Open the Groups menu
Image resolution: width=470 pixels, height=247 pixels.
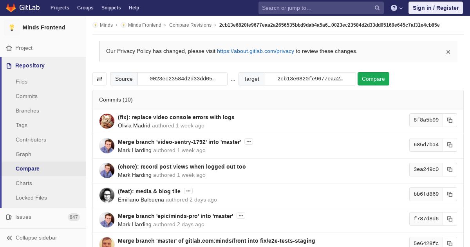coord(85,8)
